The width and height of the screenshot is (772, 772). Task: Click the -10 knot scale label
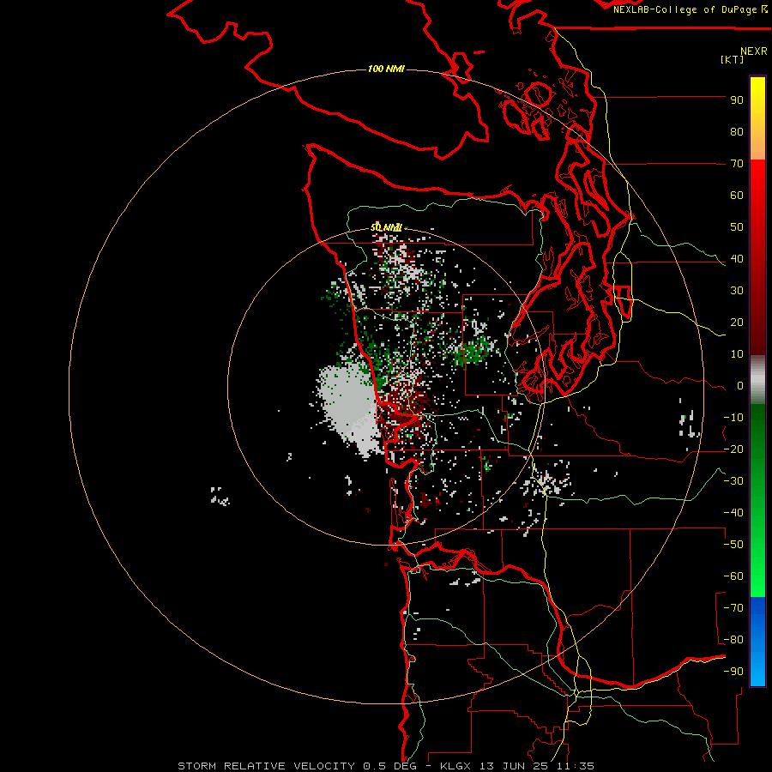733,418
